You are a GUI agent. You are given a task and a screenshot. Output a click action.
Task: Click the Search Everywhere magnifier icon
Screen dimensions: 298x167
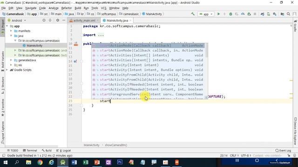coord(289,14)
